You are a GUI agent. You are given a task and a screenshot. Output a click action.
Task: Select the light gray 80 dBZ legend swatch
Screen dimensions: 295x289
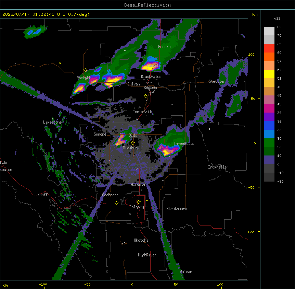coord(269,31)
